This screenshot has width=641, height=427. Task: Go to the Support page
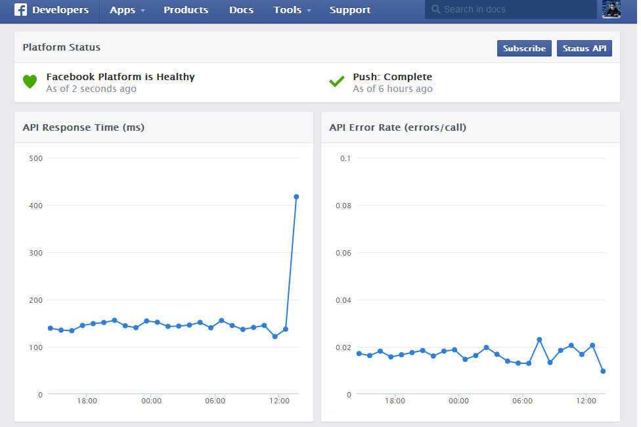click(x=350, y=10)
